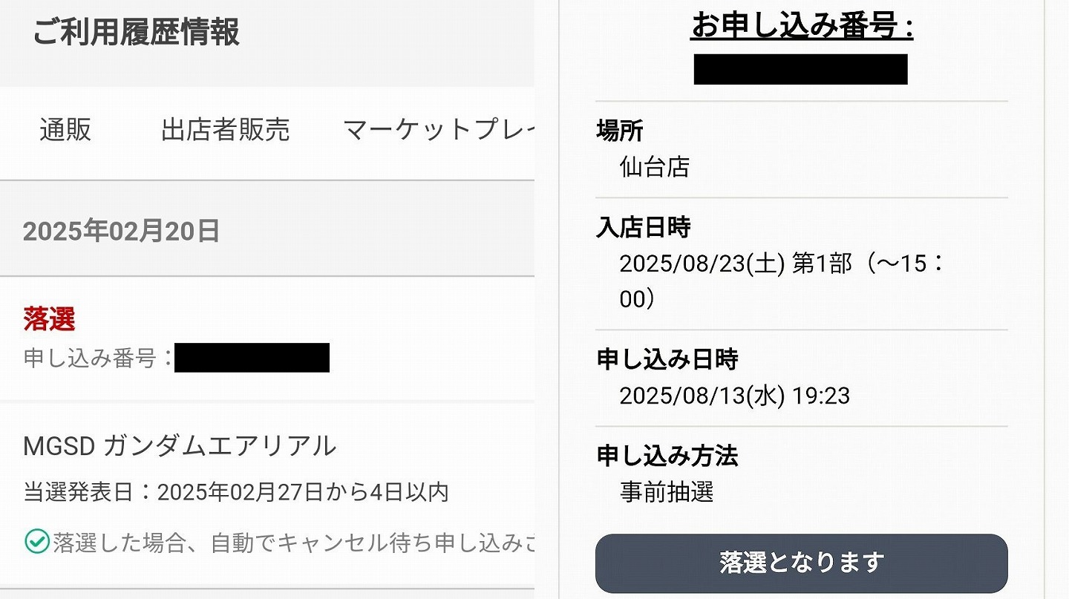
Task: Click the 当選発表日 announcement date line
Action: [236, 492]
